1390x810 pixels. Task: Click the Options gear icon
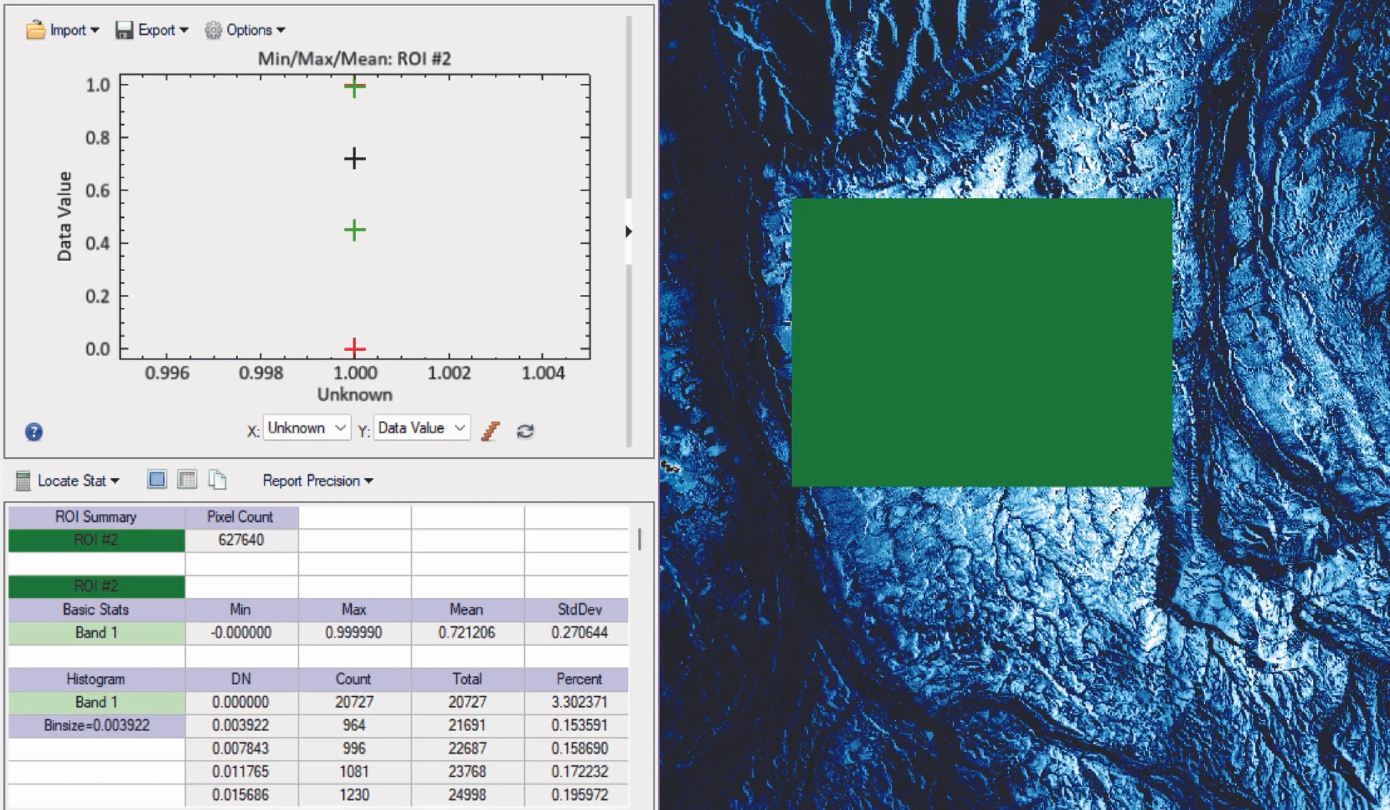(x=213, y=29)
